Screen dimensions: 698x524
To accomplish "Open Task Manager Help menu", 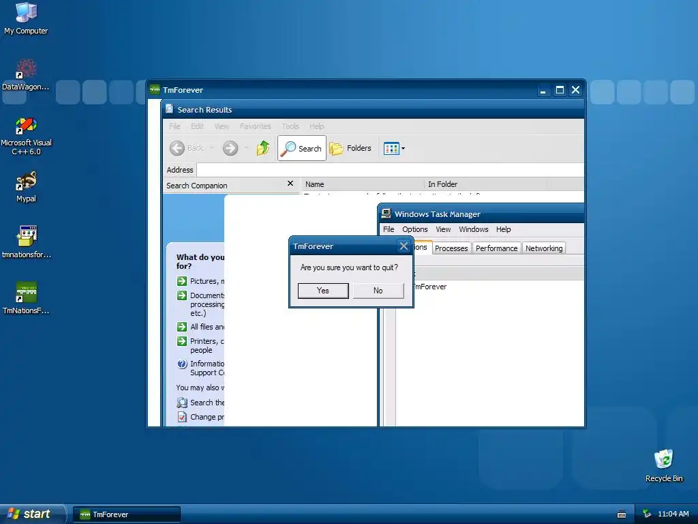I will tap(504, 229).
